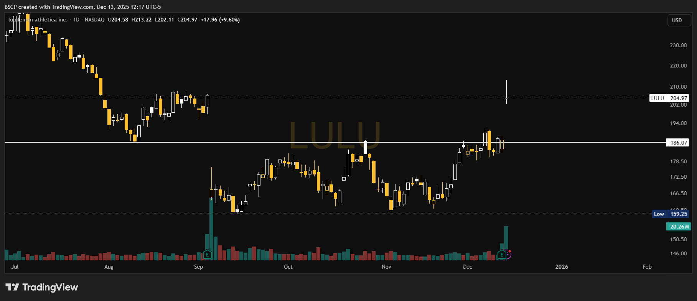
Task: Click the high value H213.22
Action: click(x=142, y=20)
